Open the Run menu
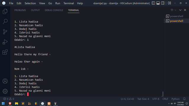The image size is (189, 106). click(58, 3)
